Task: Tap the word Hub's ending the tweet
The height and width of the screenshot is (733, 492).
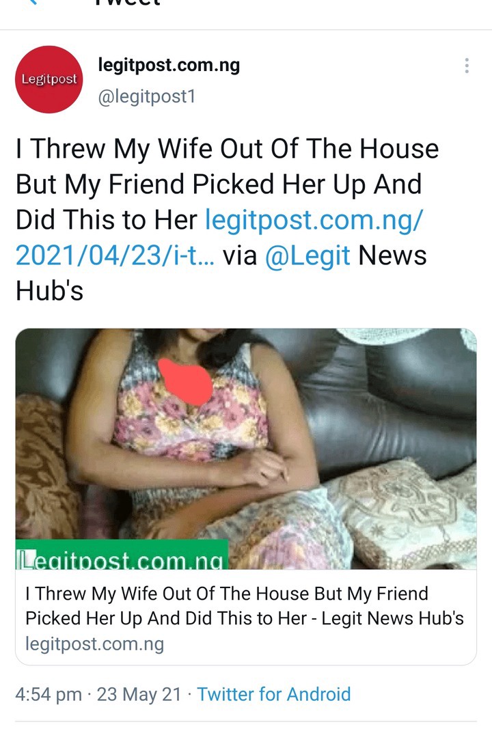Action: click(50, 291)
